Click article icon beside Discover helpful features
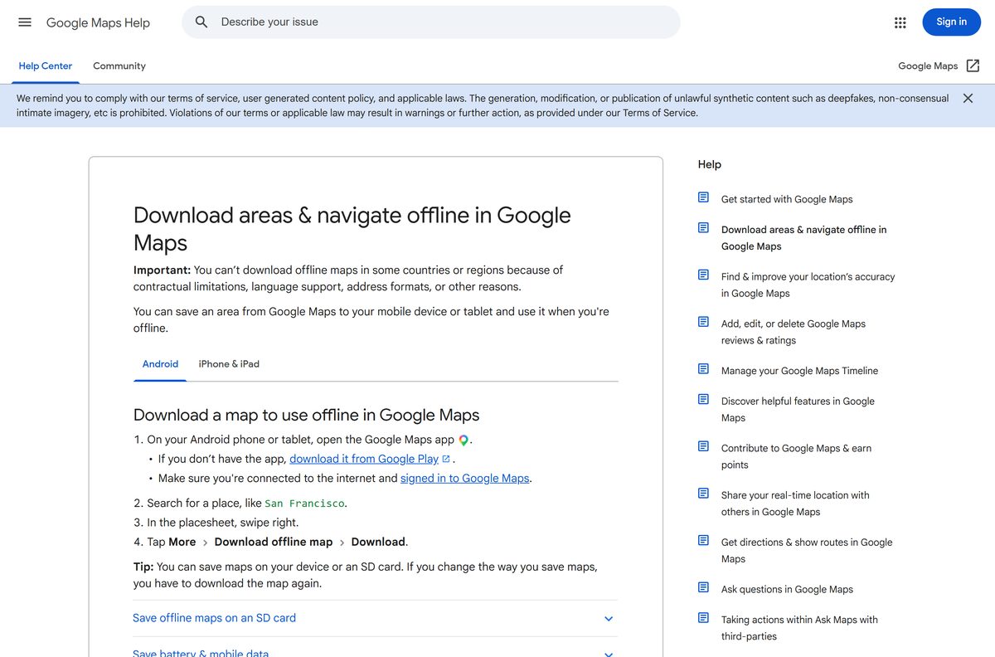 click(x=703, y=400)
